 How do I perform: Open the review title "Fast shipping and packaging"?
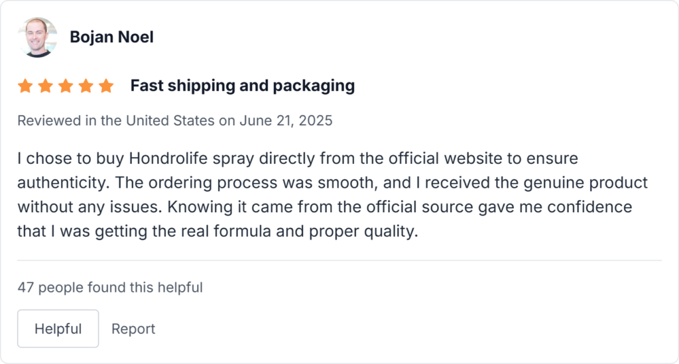pos(242,86)
